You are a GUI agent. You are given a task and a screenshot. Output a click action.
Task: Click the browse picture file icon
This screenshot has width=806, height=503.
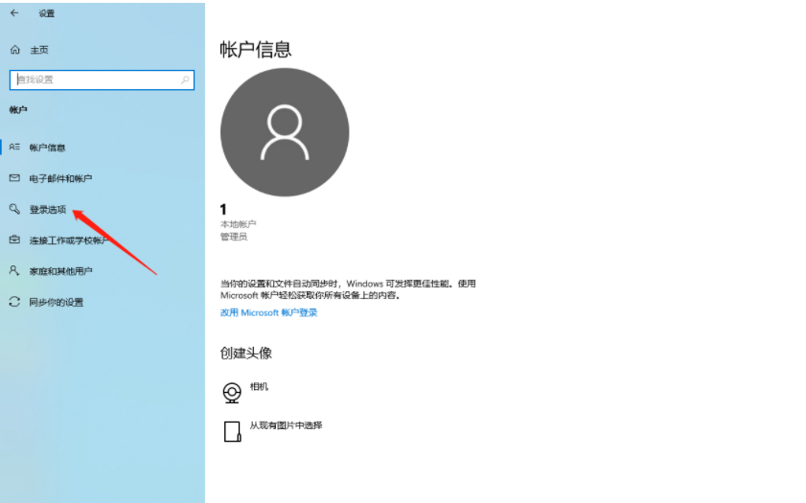(x=232, y=431)
